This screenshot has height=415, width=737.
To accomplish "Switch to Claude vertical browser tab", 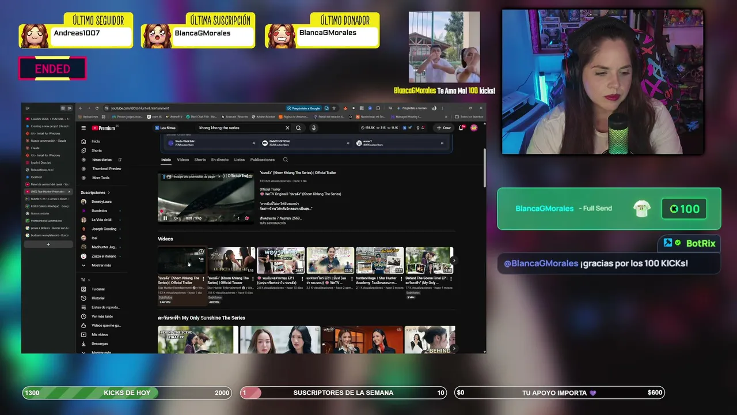I will point(48,148).
